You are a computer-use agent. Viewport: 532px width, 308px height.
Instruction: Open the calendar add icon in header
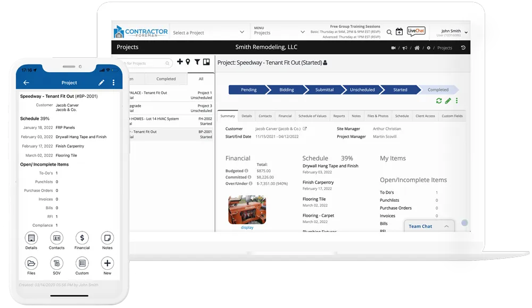pyautogui.click(x=400, y=31)
